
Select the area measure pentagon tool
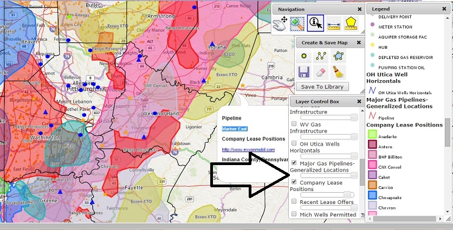pos(351,24)
